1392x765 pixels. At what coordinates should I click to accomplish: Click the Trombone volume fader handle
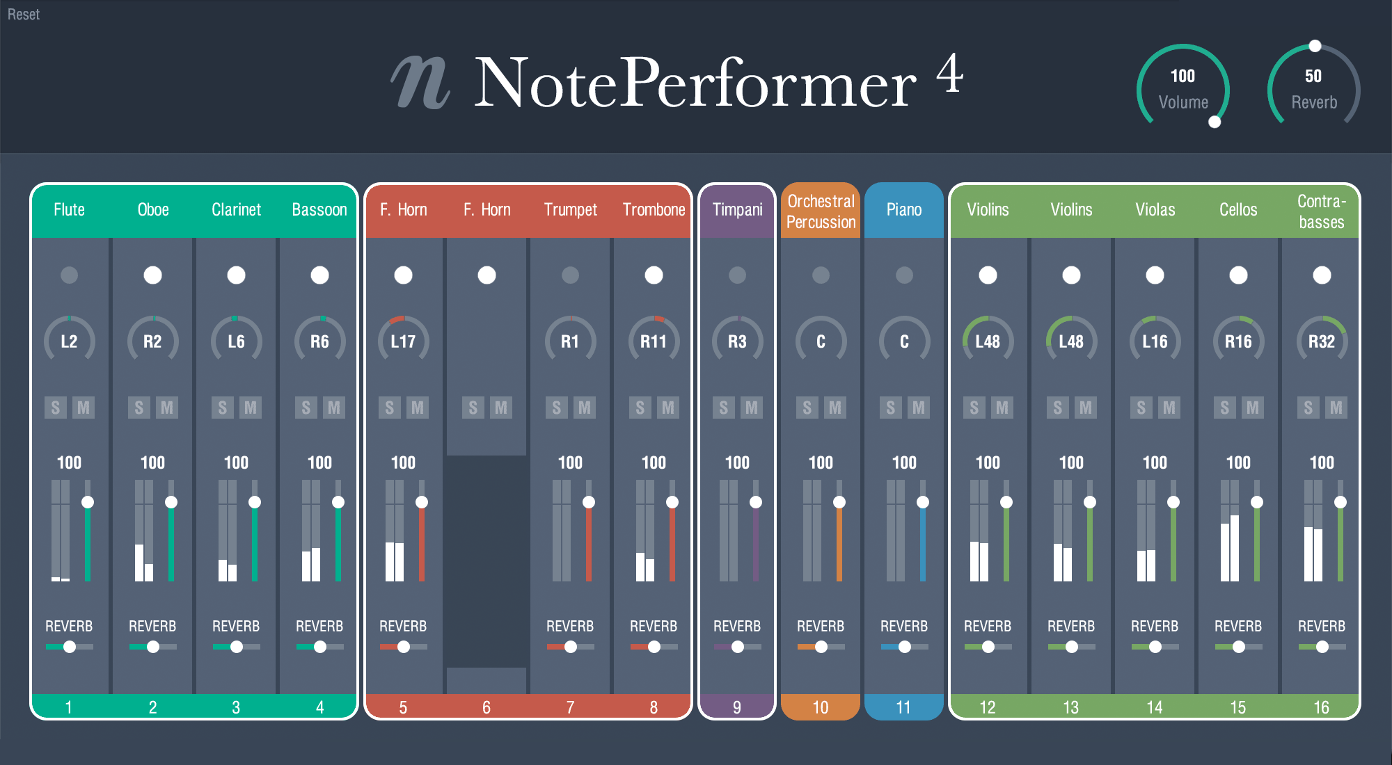click(672, 502)
